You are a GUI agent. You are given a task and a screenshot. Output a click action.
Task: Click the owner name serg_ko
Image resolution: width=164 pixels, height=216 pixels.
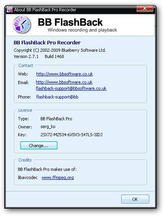[48, 126]
